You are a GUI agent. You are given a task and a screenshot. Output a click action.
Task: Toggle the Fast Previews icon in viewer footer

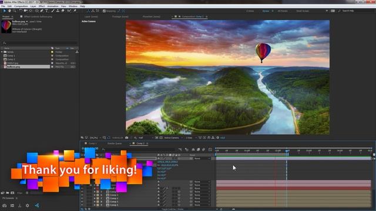click(204, 138)
